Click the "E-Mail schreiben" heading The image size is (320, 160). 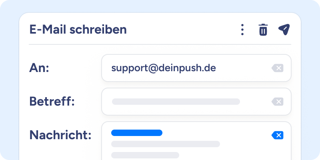click(78, 30)
